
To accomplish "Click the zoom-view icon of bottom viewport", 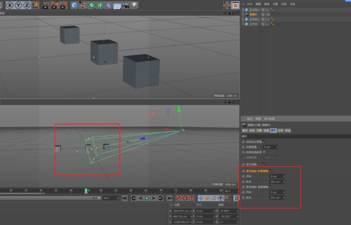I will tap(229, 102).
